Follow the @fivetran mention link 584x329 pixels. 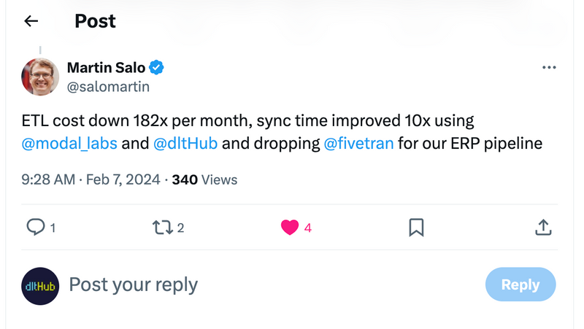(x=358, y=143)
